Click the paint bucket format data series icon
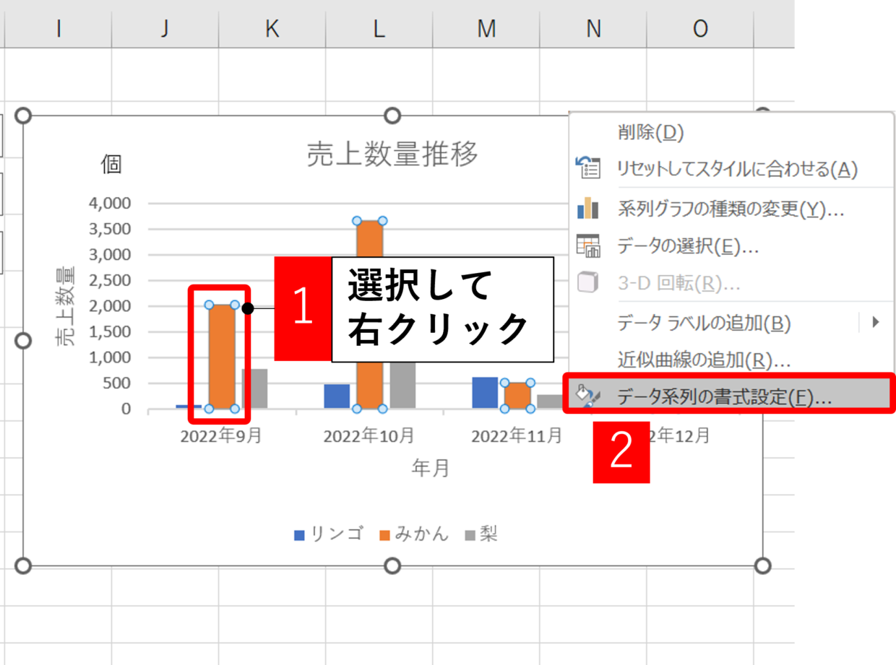Viewport: 896px width, 665px height. click(x=587, y=396)
